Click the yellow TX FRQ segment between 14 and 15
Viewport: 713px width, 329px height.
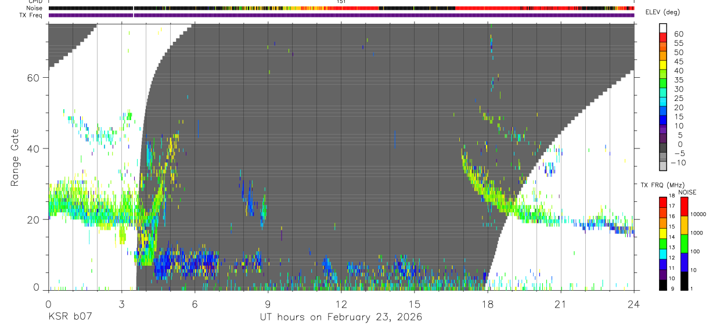[663, 233]
